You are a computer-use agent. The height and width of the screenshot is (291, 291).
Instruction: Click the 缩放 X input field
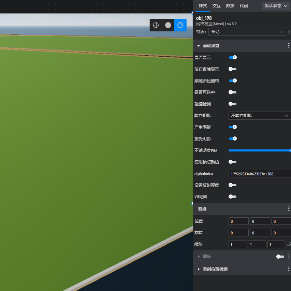238,244
